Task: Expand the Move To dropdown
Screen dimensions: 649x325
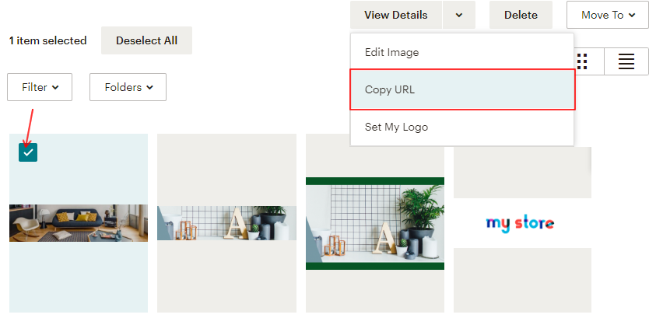Action: point(607,15)
